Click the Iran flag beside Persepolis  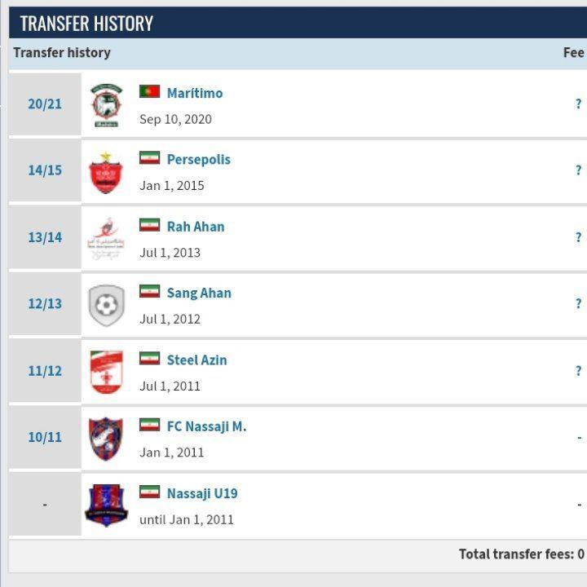pyautogui.click(x=149, y=158)
